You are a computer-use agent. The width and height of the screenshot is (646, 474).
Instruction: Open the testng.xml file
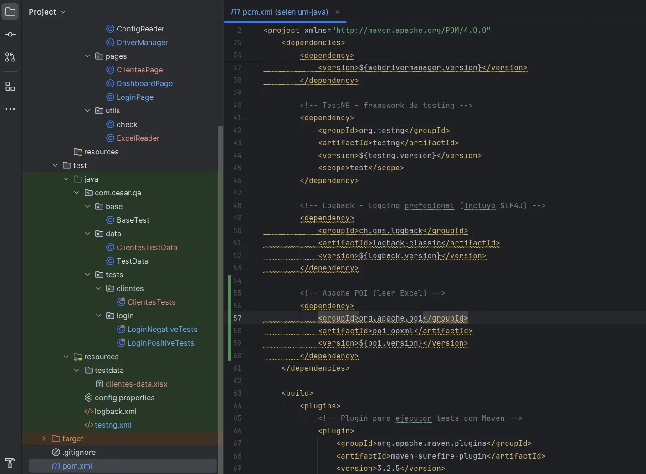click(113, 425)
